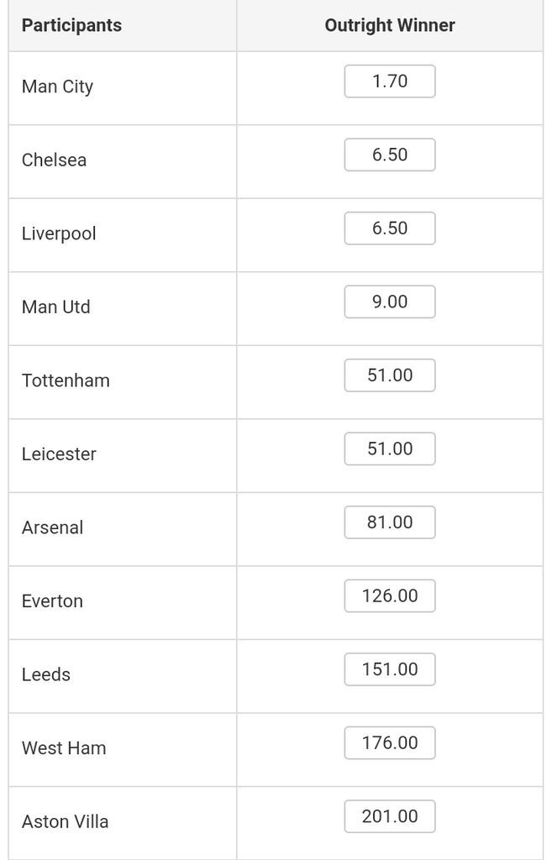The image size is (552, 860).
Task: Click the Outright Winner column header
Action: (390, 25)
